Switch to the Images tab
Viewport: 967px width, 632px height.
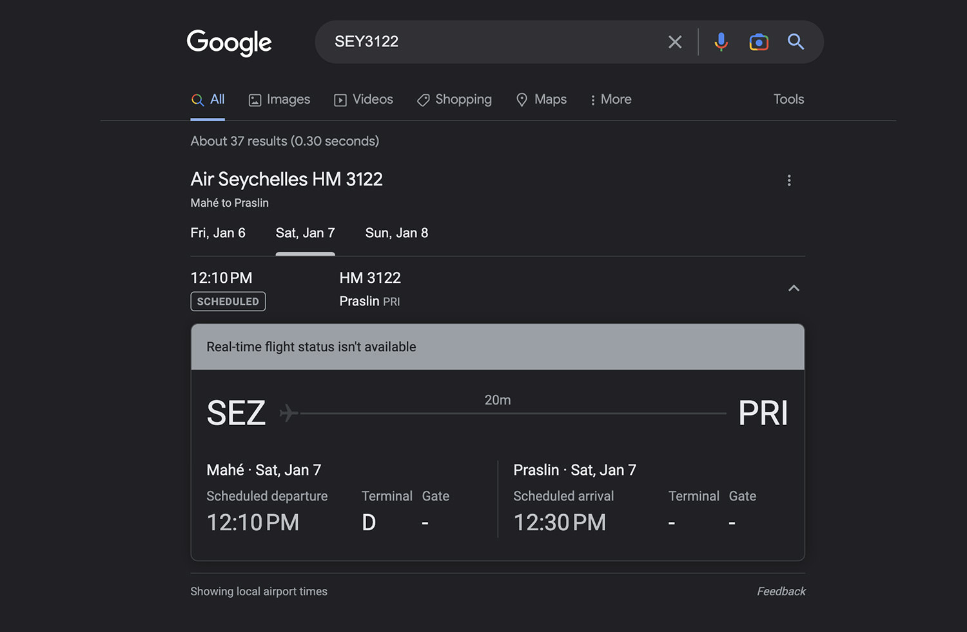point(279,99)
